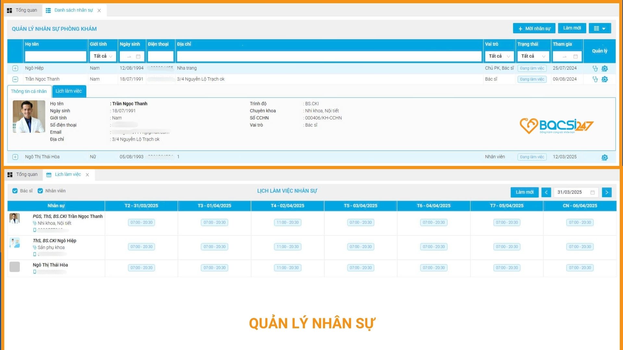
Task: Click stethoscope icon in Ngô Hiệp row
Action: 595,68
